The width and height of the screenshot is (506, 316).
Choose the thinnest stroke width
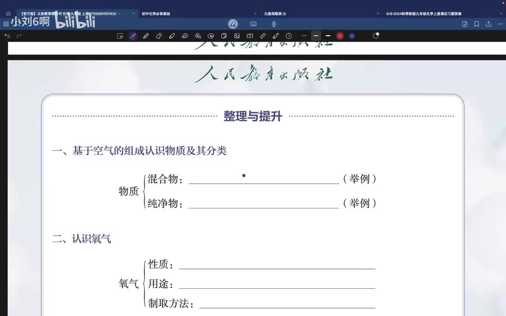(x=304, y=36)
